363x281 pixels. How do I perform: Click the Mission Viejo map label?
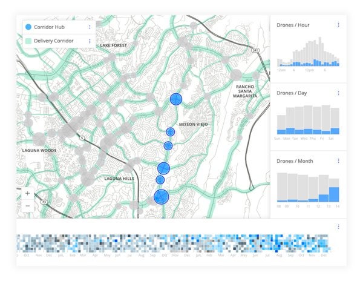click(194, 124)
